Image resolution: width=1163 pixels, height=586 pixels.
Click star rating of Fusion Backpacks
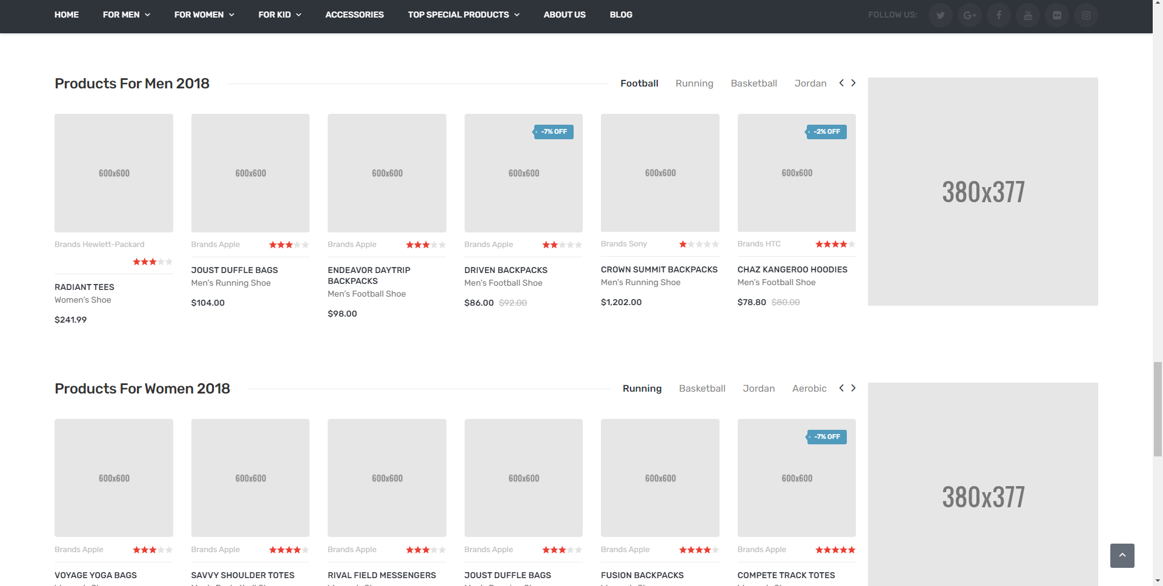[699, 550]
